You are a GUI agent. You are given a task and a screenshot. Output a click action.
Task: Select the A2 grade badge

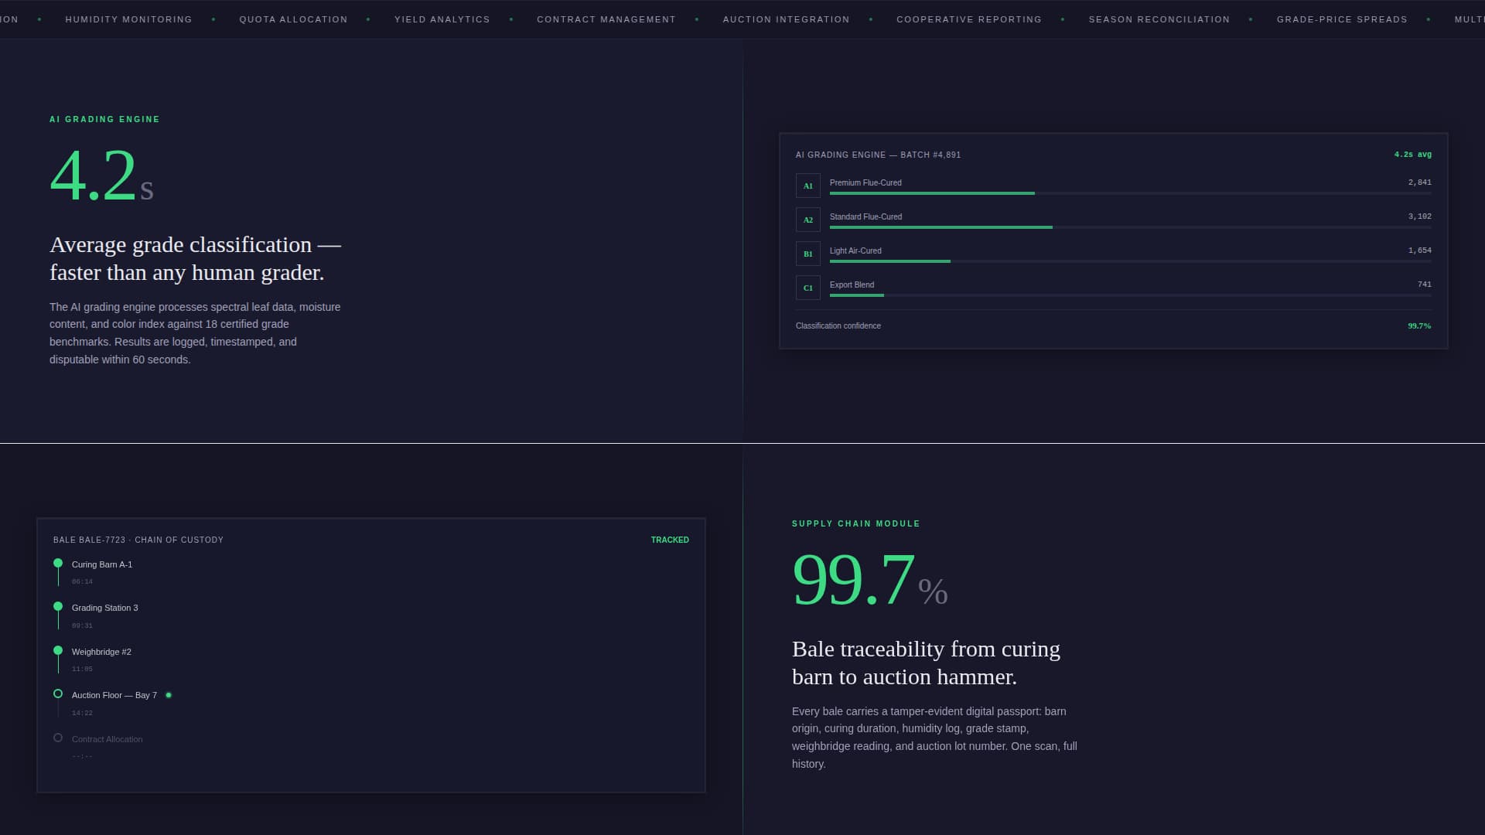pyautogui.click(x=807, y=220)
